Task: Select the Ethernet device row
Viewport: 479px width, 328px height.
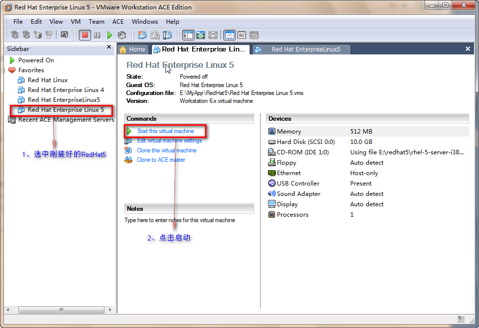Action: click(x=368, y=173)
